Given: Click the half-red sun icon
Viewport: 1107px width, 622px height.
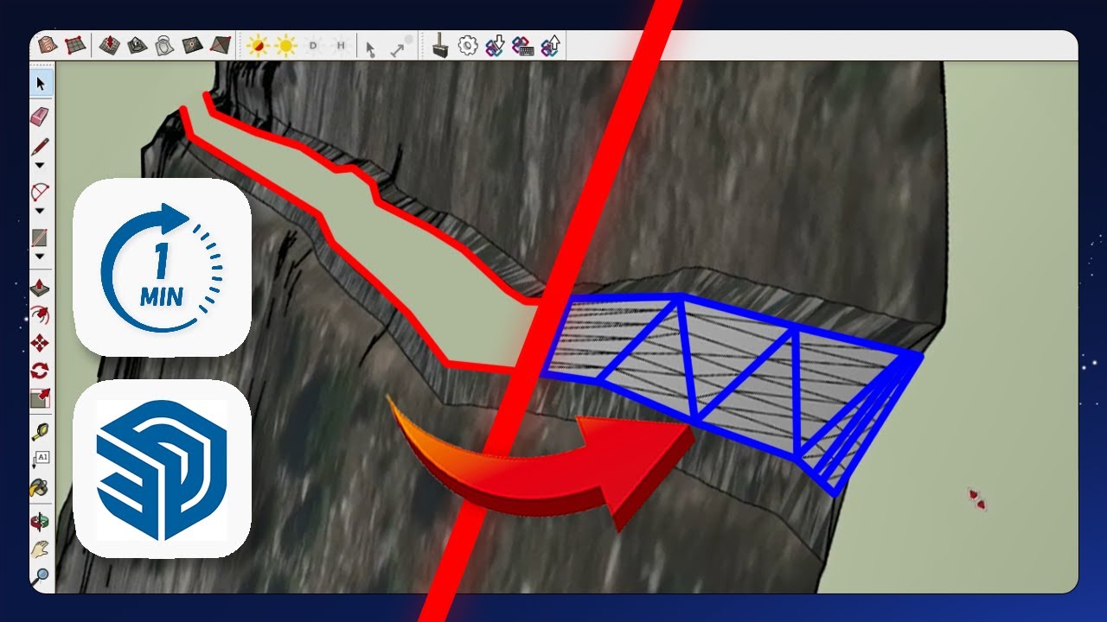Looking at the screenshot, I should (257, 46).
